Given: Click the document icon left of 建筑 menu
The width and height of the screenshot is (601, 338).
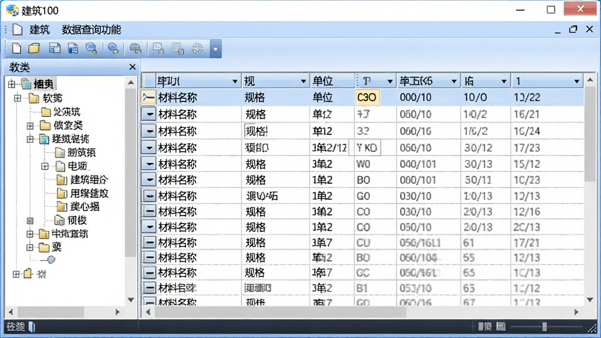Looking at the screenshot, I should click(17, 29).
